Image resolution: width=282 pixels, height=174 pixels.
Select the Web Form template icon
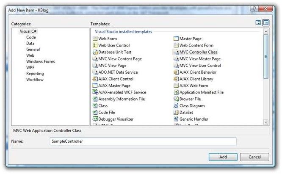(95, 39)
